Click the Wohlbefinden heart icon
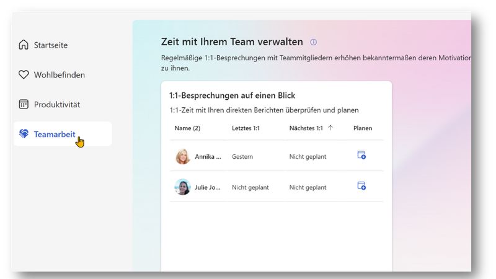This screenshot has height=279, width=496. (24, 74)
